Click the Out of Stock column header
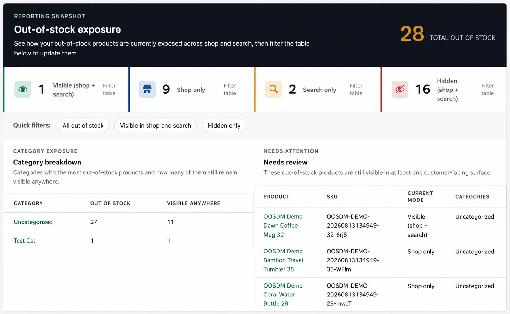 (x=110, y=203)
